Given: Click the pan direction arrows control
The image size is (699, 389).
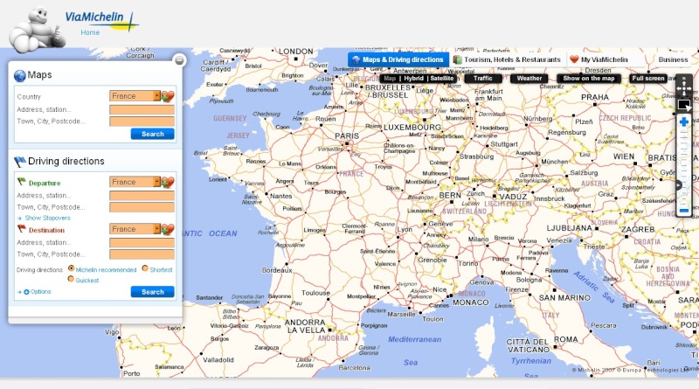Looking at the screenshot, I should coord(683,87).
